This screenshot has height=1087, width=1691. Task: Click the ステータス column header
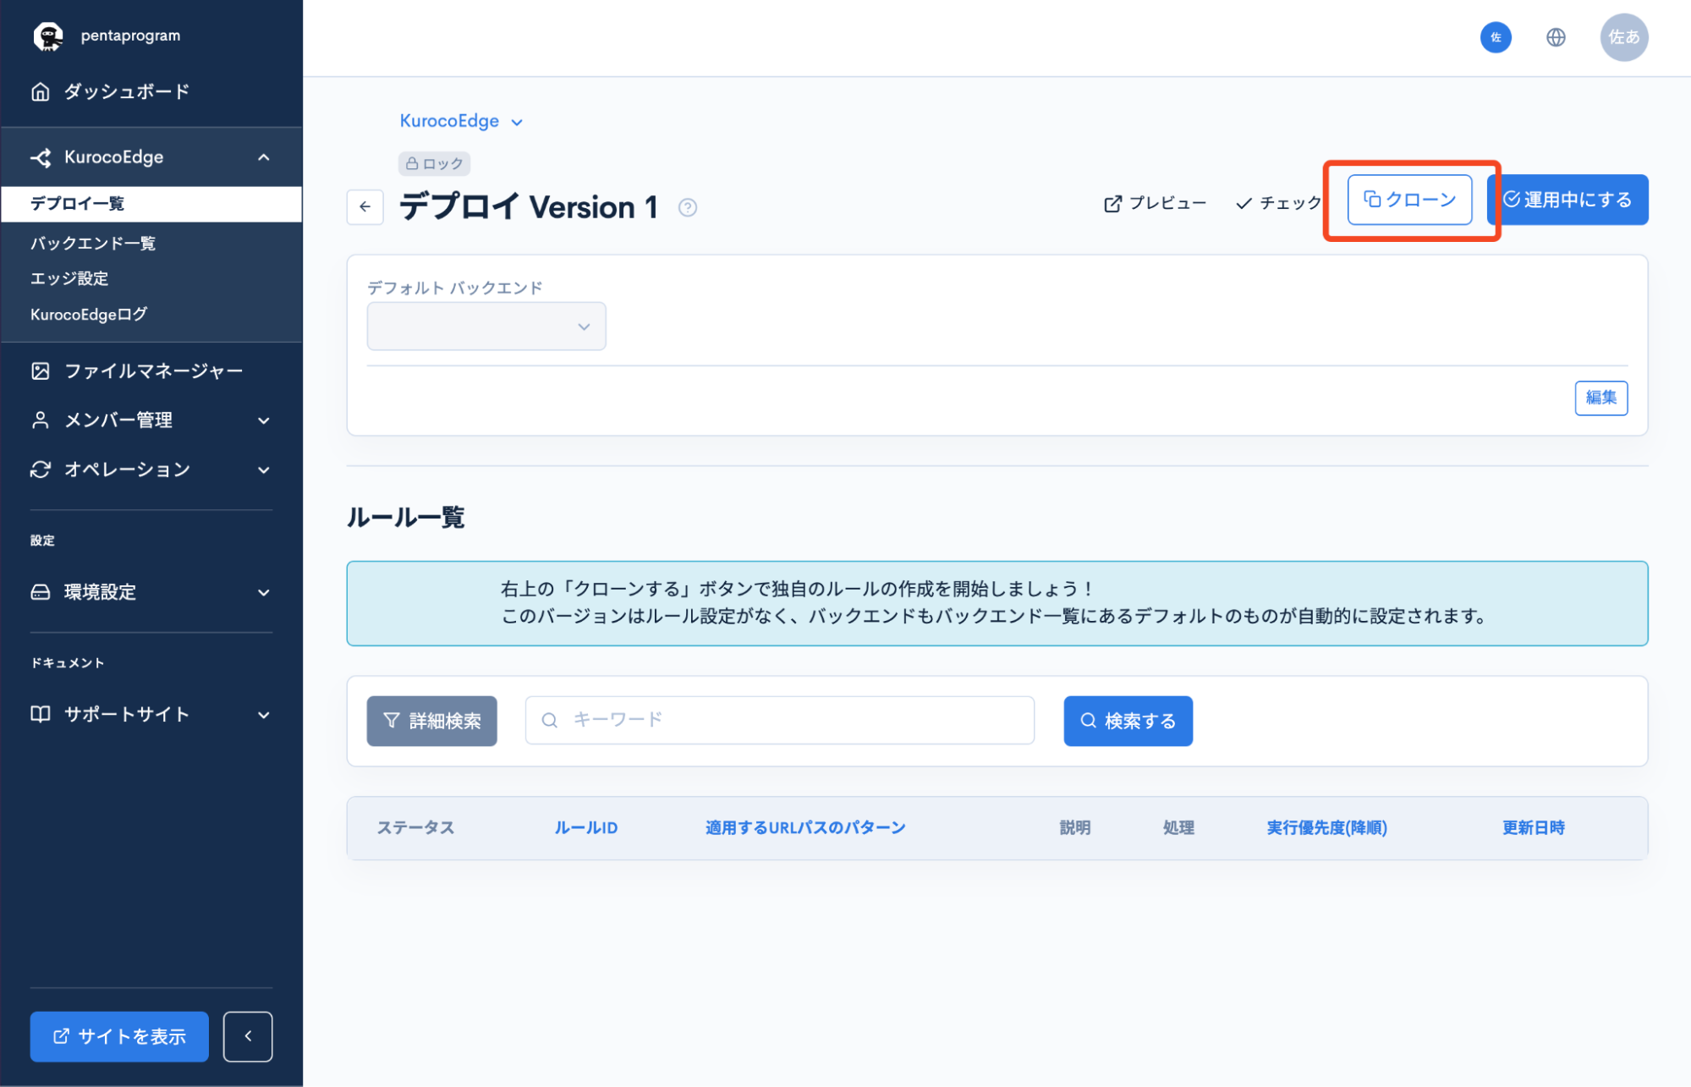pyautogui.click(x=415, y=828)
